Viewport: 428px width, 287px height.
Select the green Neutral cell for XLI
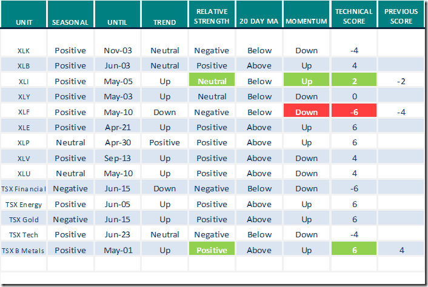[212, 81]
